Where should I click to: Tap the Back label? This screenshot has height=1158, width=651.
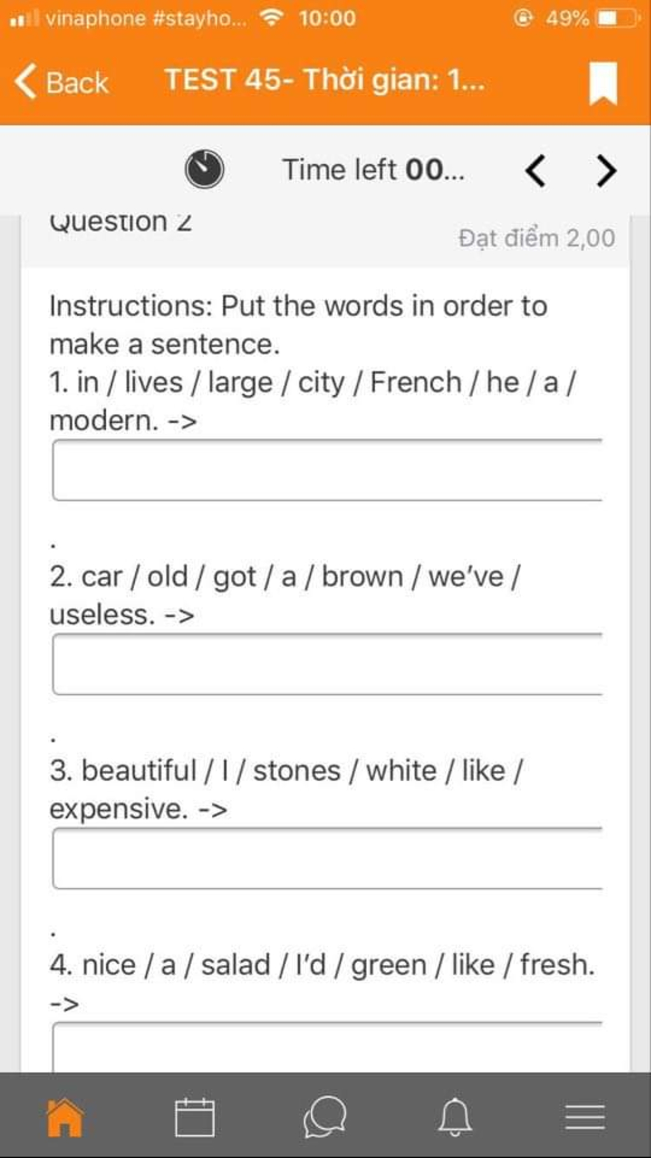tap(78, 83)
